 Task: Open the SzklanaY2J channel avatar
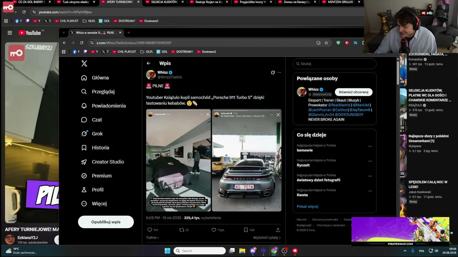10,240
